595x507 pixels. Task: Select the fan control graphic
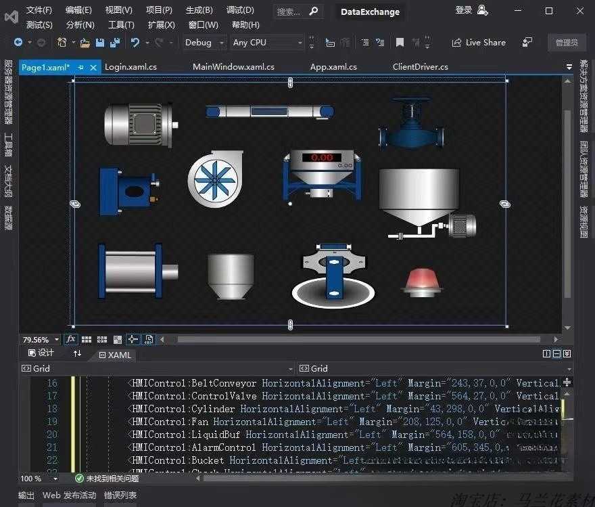(x=215, y=179)
